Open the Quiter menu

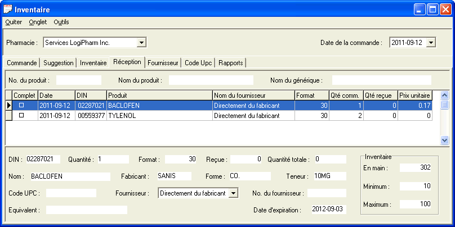[14, 22]
